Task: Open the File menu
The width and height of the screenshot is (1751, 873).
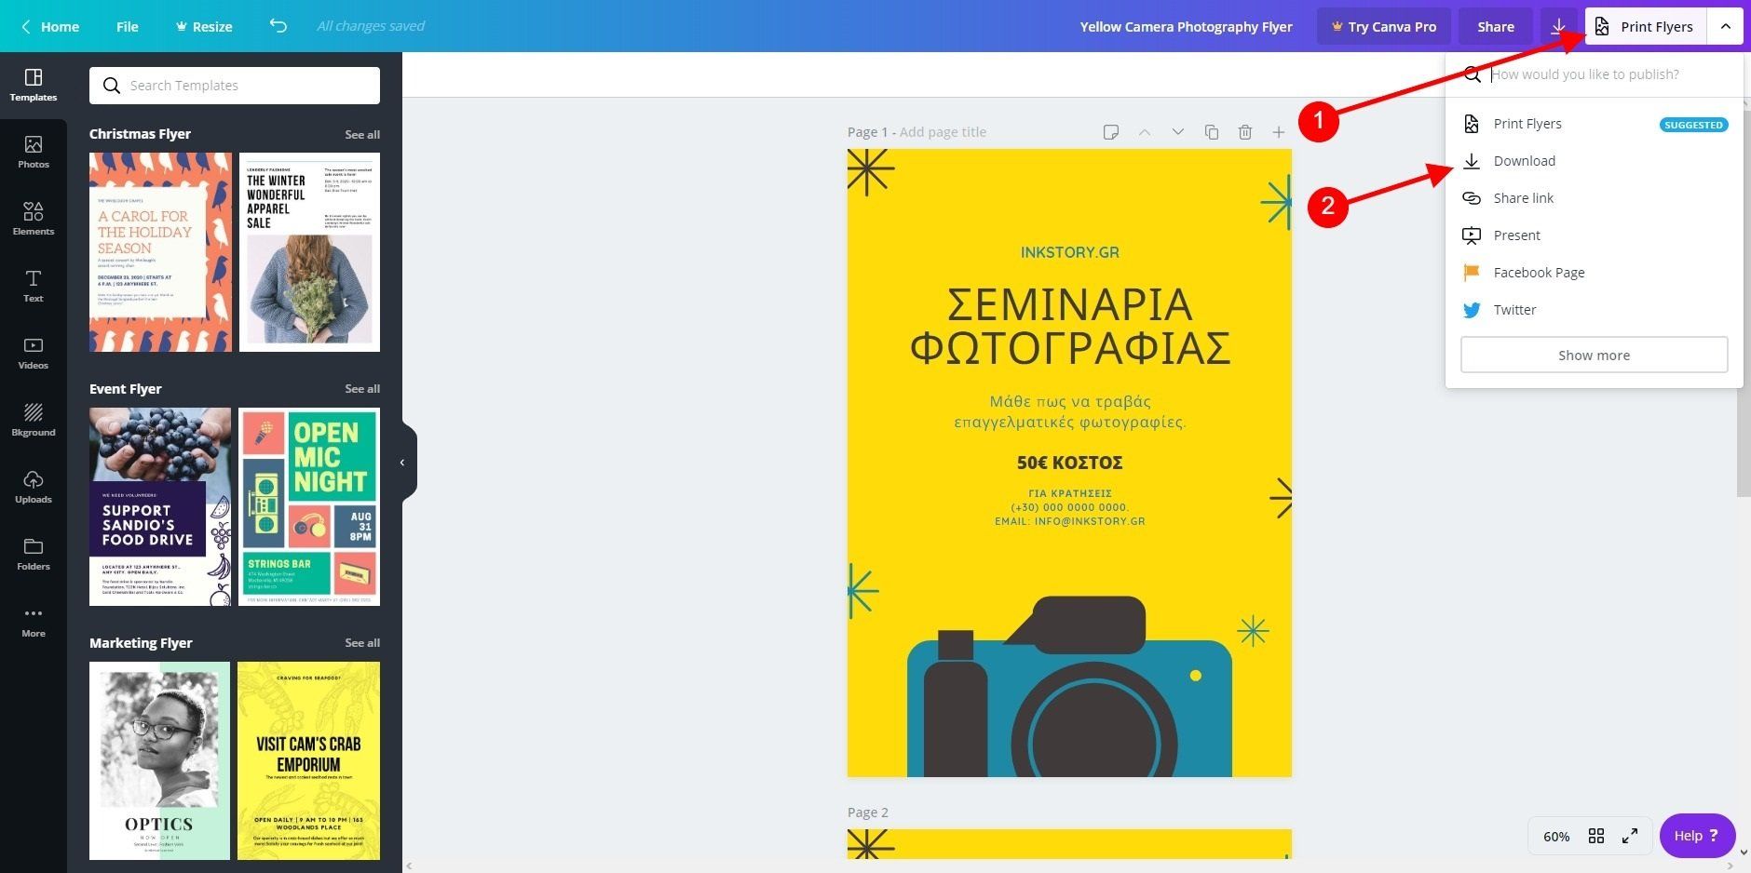Action: pos(128,26)
